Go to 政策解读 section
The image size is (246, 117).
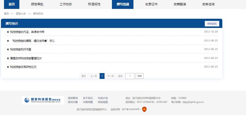tap(180, 4)
